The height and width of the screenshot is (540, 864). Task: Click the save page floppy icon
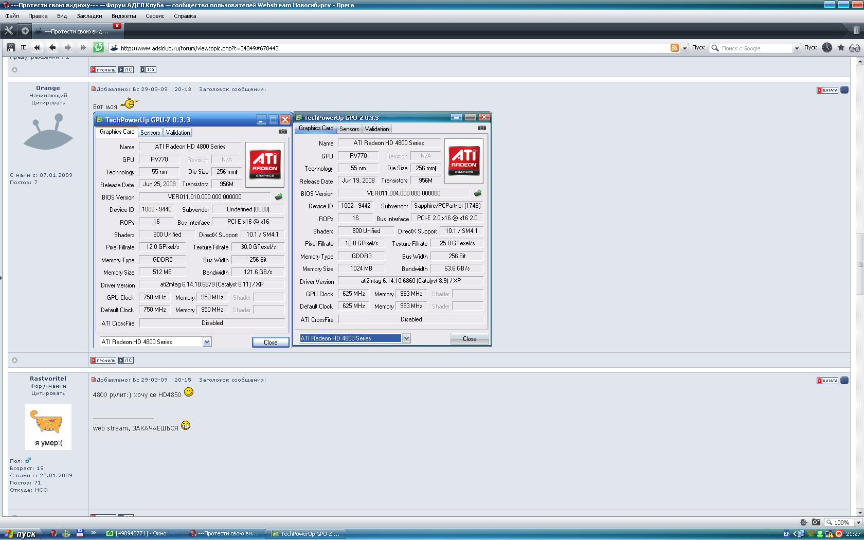[10, 47]
